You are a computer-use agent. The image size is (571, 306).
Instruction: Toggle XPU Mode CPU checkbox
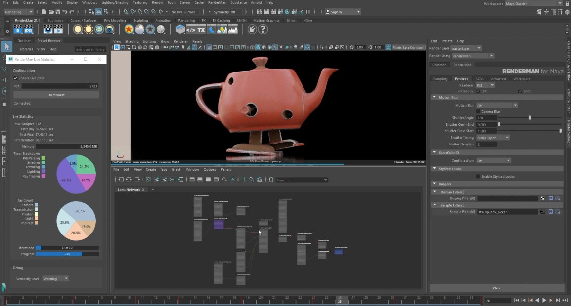click(x=478, y=91)
